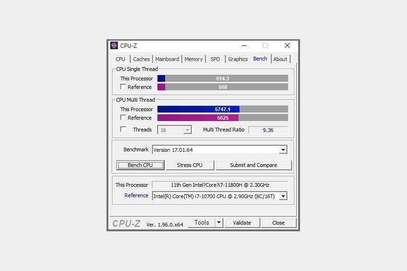
Task: Click the Multi Thread Reference 5625 bar
Action: [223, 118]
